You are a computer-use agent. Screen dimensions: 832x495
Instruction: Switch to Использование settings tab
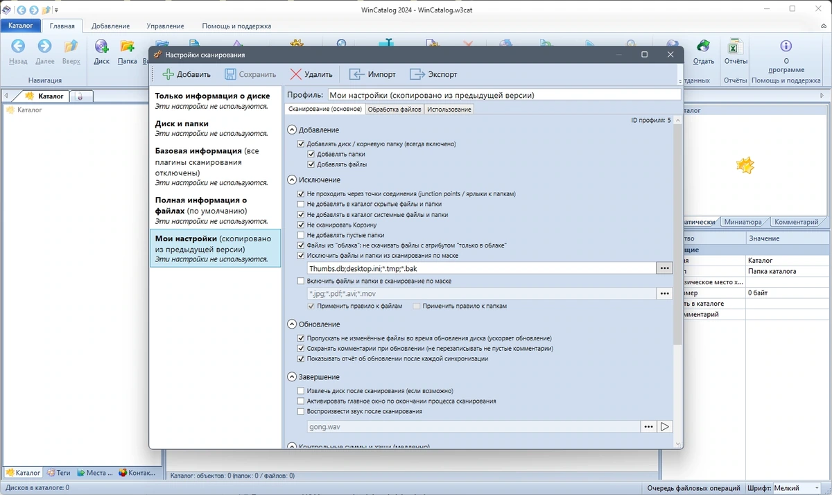(449, 110)
